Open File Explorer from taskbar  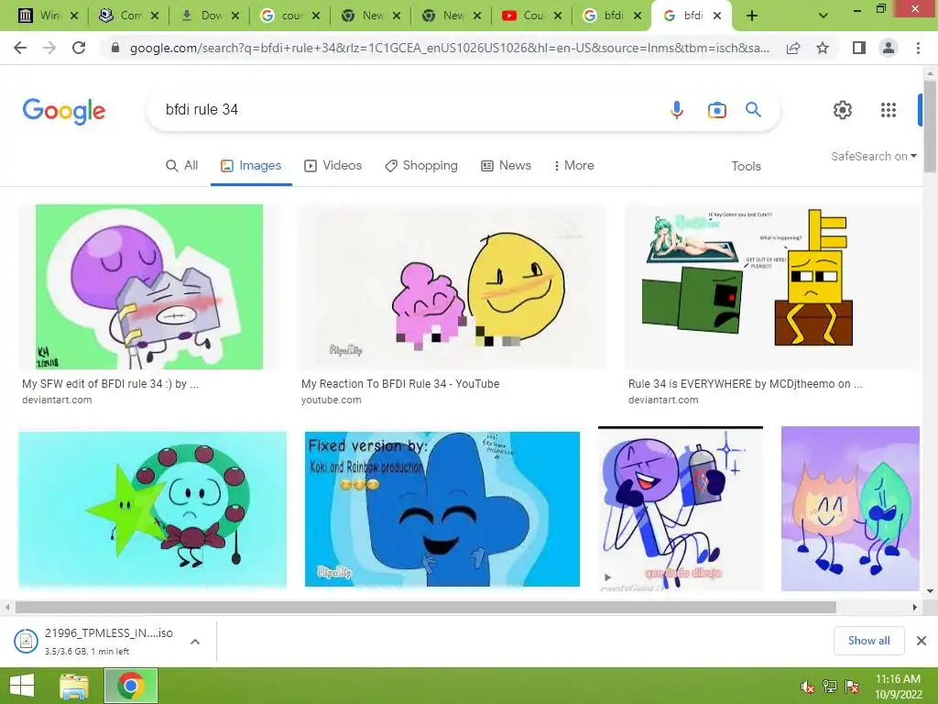click(x=73, y=686)
